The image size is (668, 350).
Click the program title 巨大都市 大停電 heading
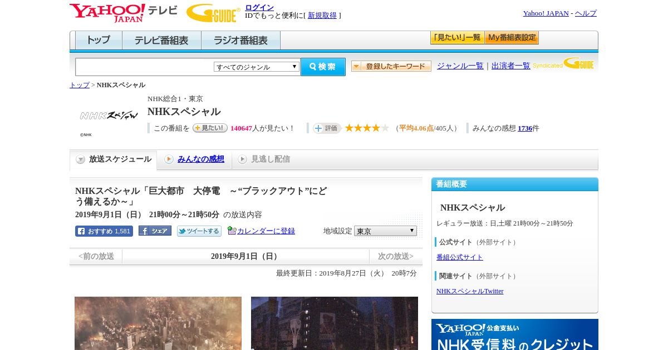[x=201, y=196]
